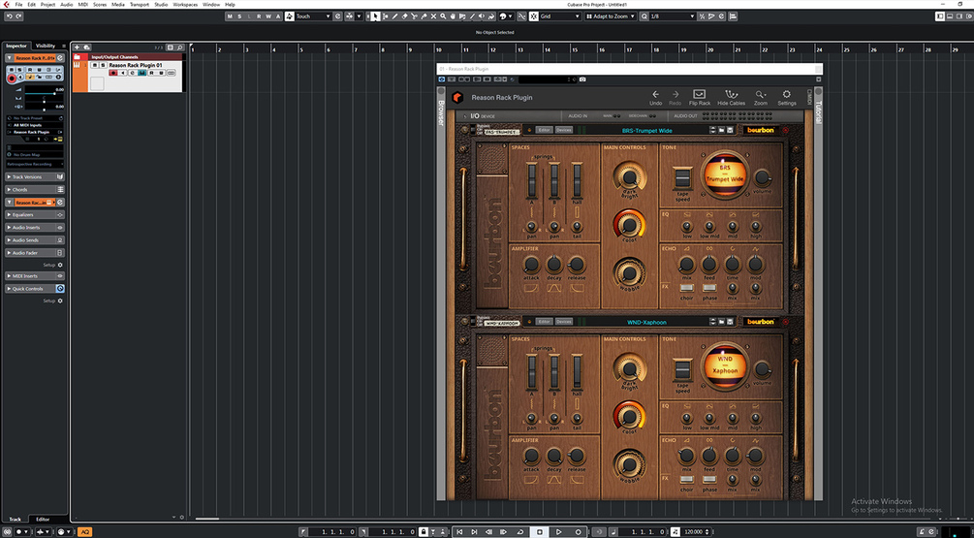Image resolution: width=974 pixels, height=538 pixels.
Task: Toggle track solo on Reason Rack Plugin 01
Action: (x=103, y=65)
